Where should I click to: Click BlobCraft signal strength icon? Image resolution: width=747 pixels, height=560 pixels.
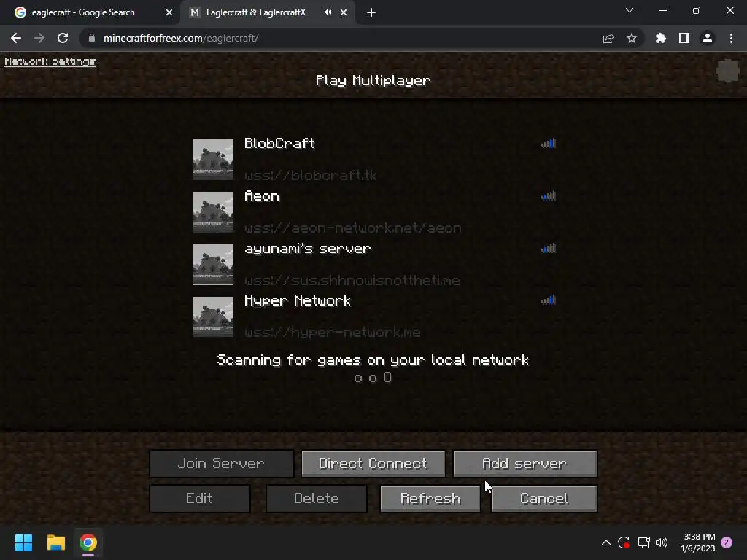point(549,143)
